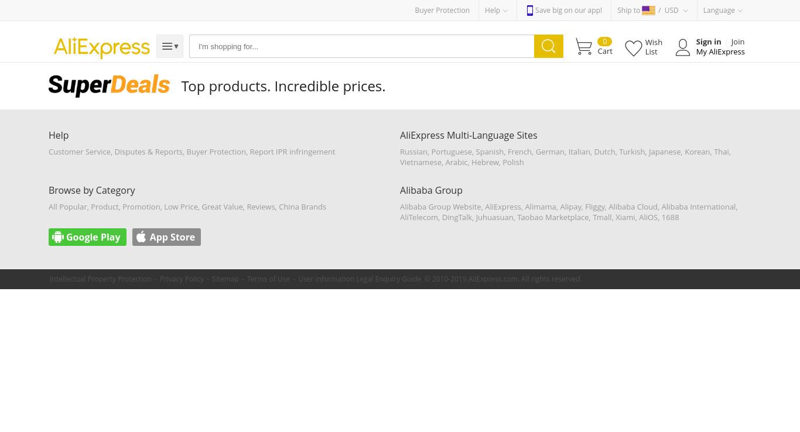
Task: Select the Portuguese language site
Action: (x=452, y=152)
